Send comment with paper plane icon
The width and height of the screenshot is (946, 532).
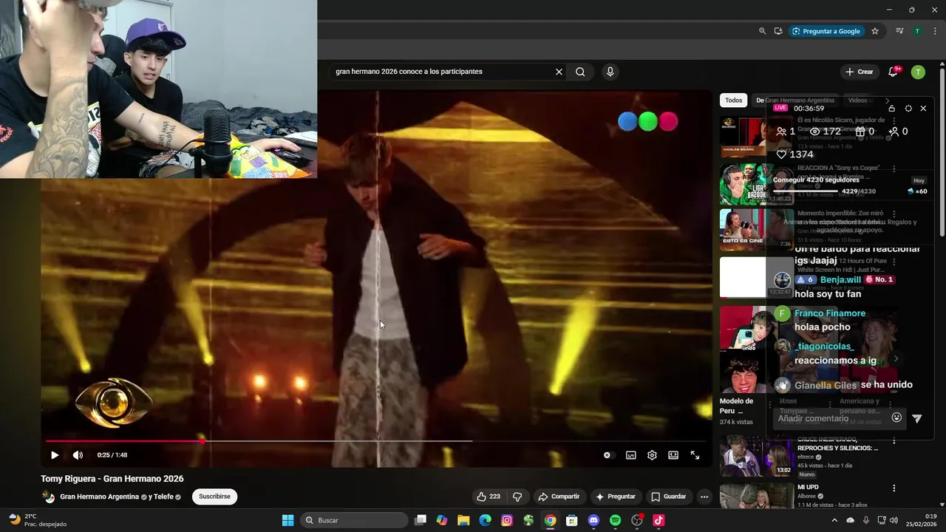point(917,418)
